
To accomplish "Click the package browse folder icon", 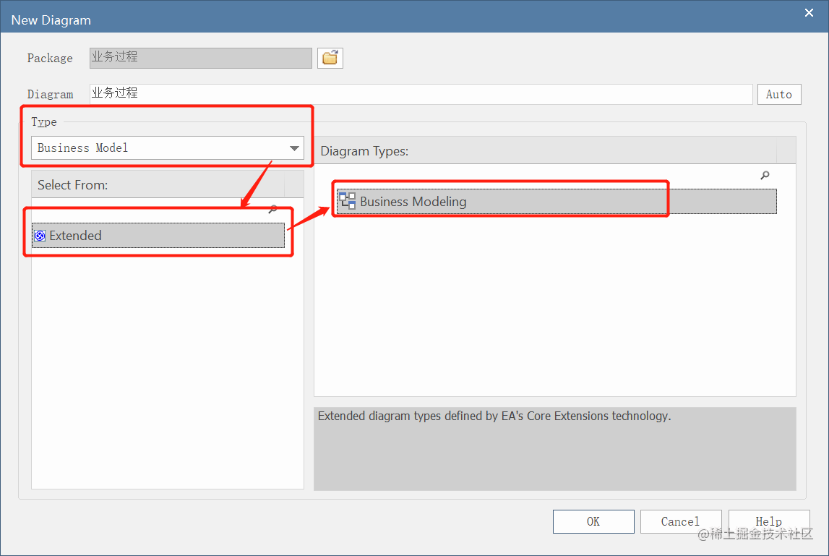I will (330, 58).
